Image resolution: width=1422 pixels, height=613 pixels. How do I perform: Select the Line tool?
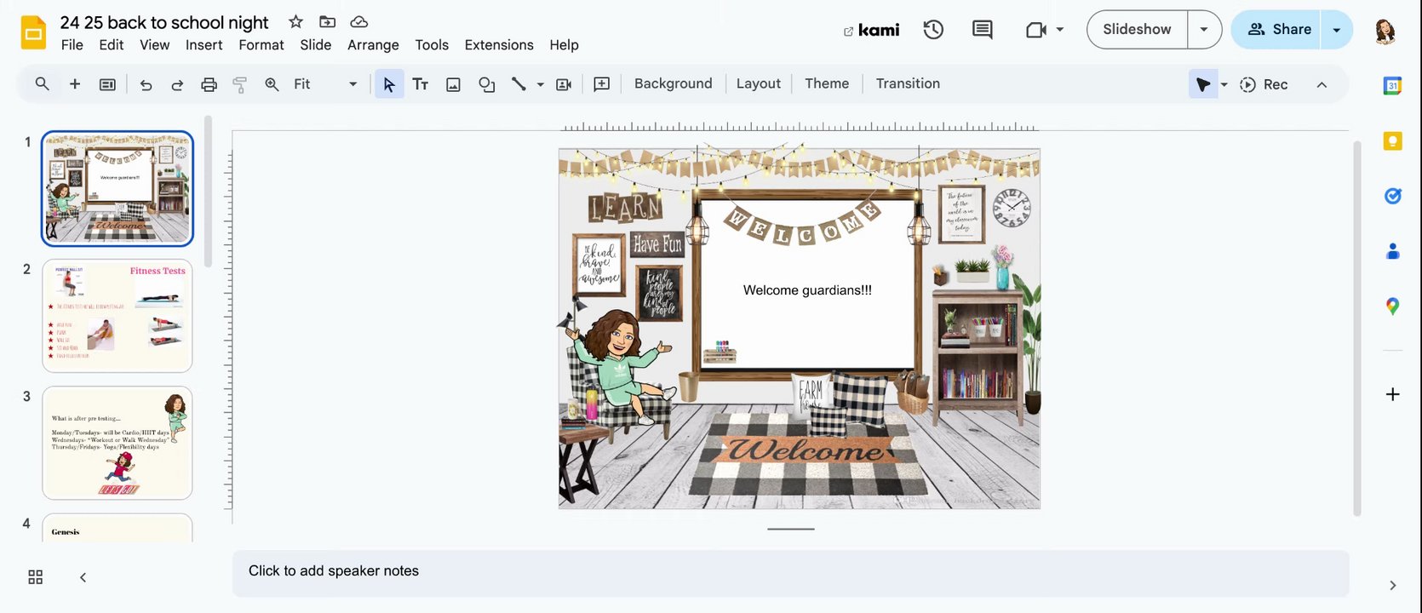[x=518, y=84]
